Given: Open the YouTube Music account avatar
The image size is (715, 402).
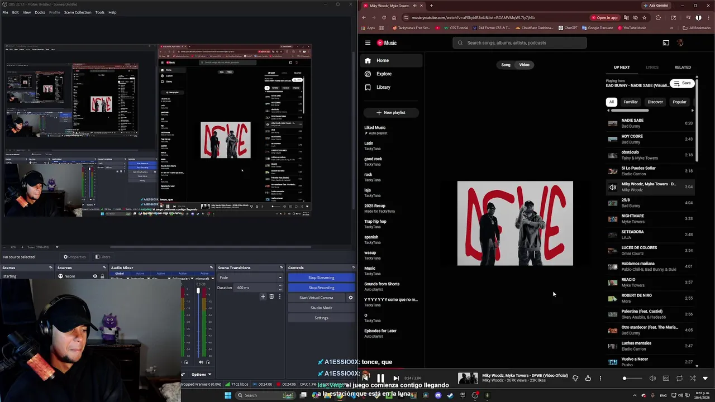Looking at the screenshot, I should pos(680,43).
